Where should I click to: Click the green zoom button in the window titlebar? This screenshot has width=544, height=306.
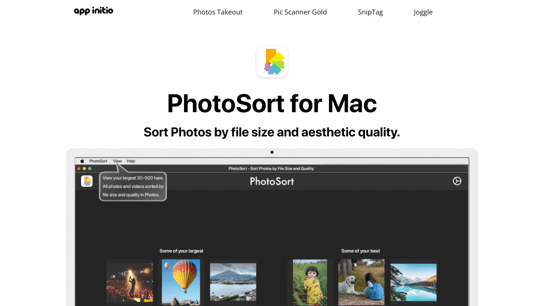point(89,168)
